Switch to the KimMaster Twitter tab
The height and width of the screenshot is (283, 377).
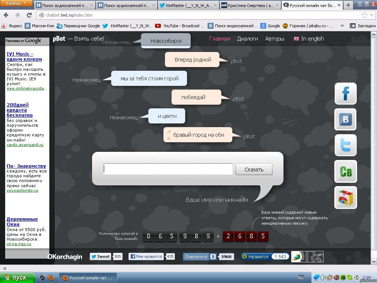pos(188,6)
